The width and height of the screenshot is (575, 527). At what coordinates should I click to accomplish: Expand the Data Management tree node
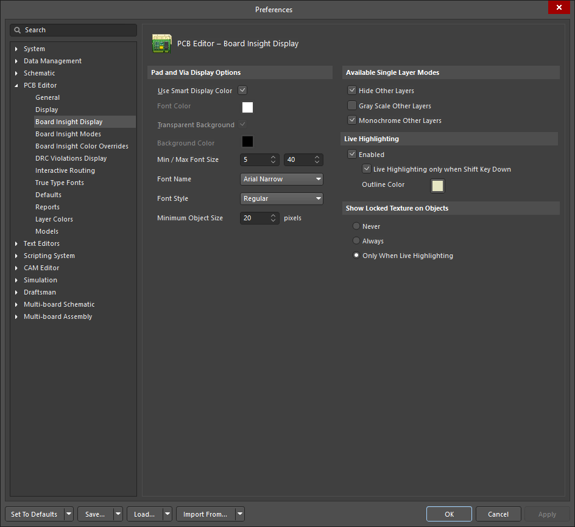pos(16,61)
